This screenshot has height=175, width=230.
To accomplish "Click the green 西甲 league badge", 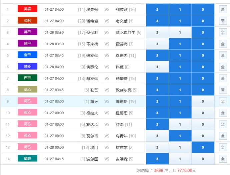I will point(27,78).
